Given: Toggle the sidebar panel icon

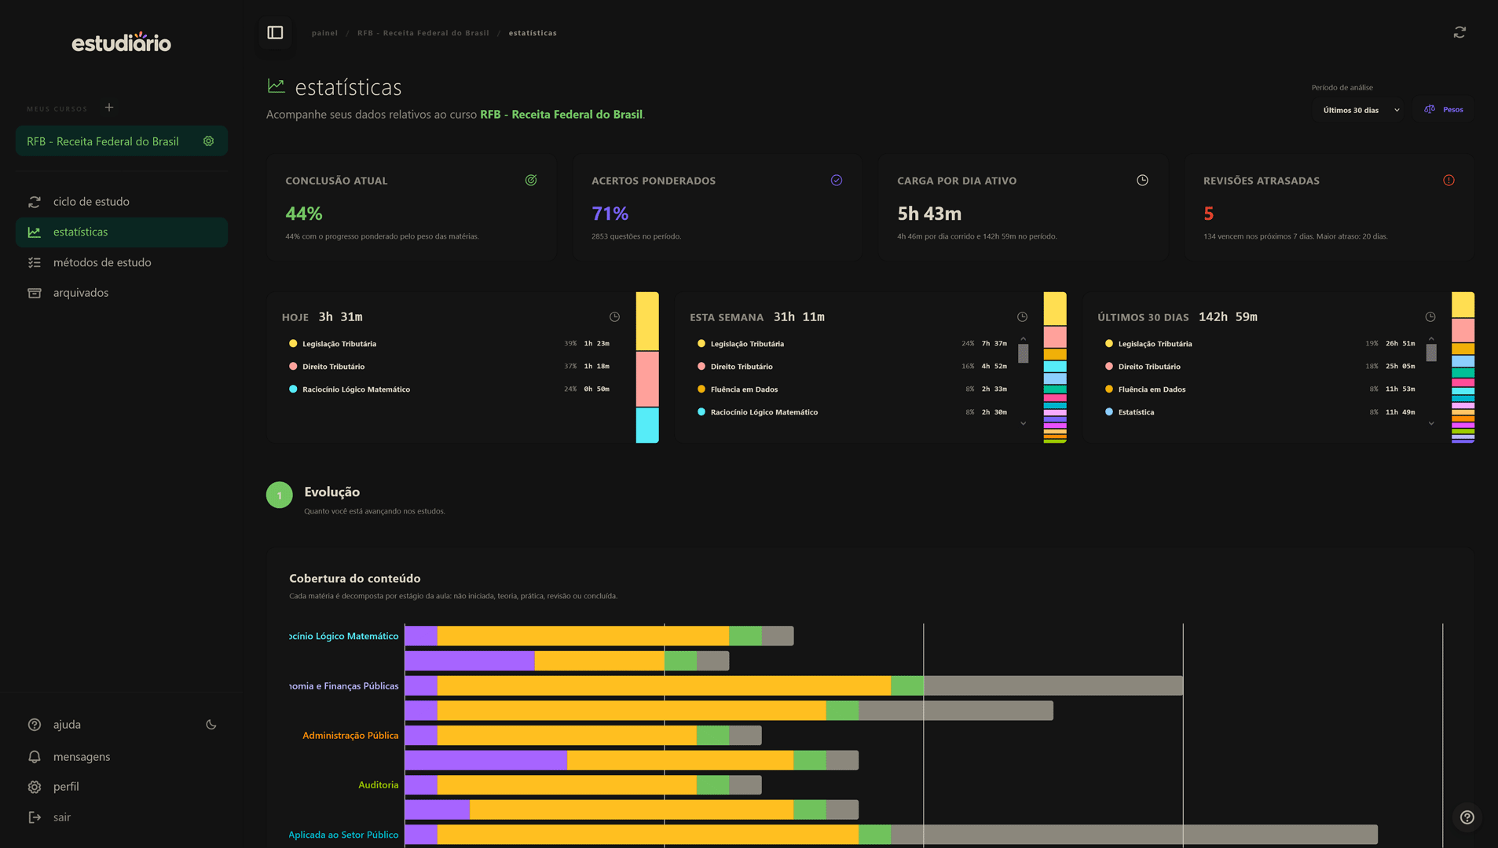Looking at the screenshot, I should [275, 33].
